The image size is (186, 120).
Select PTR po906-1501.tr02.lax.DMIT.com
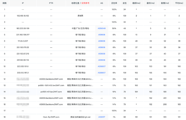(x=51, y=85)
